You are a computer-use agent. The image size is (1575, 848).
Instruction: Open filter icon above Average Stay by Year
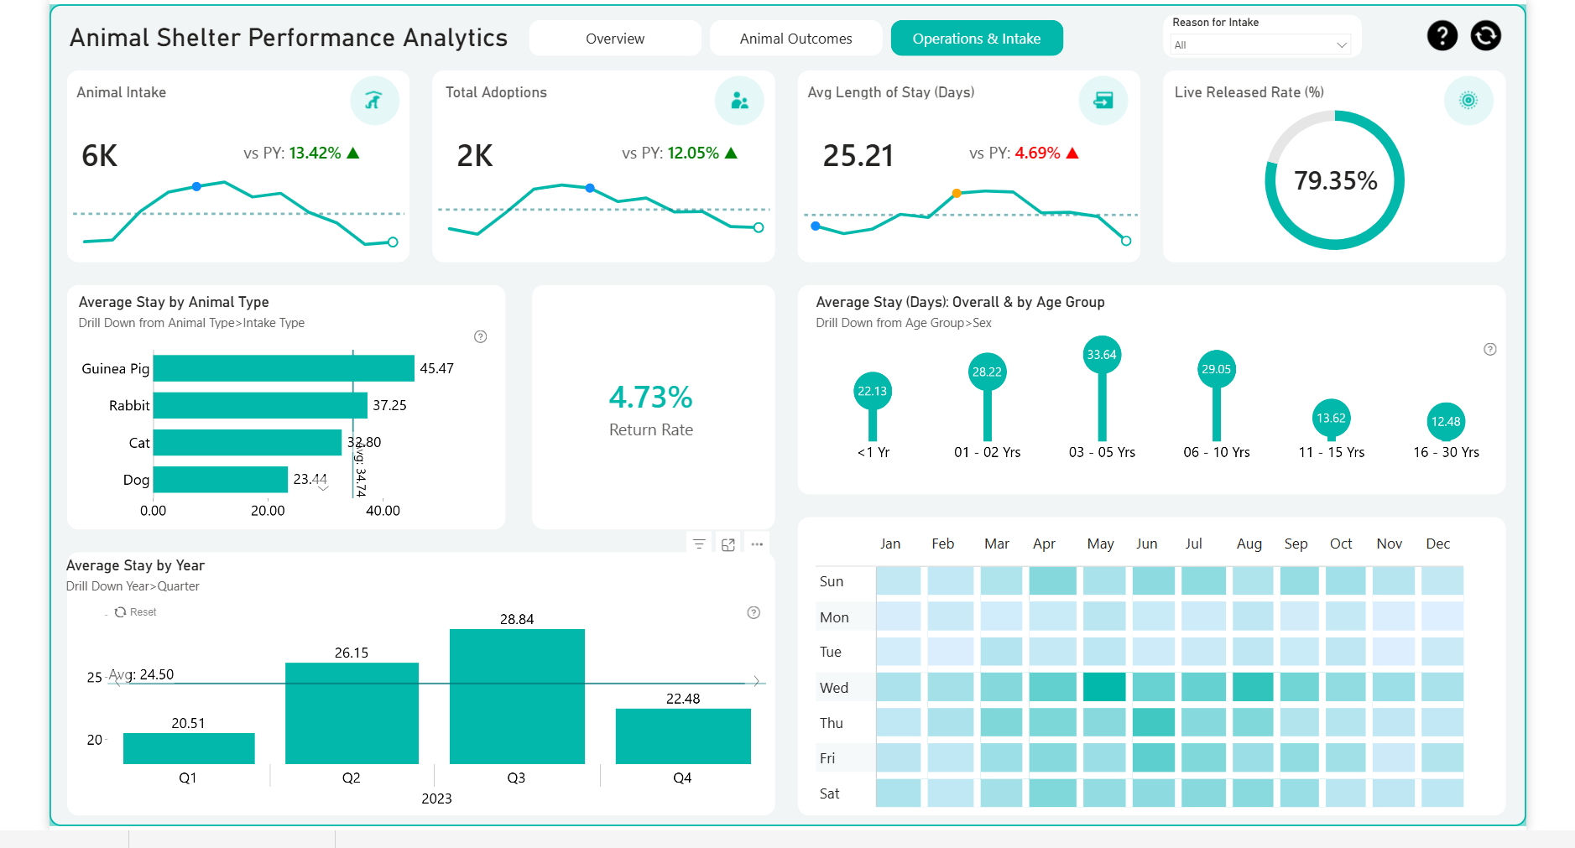(x=699, y=544)
